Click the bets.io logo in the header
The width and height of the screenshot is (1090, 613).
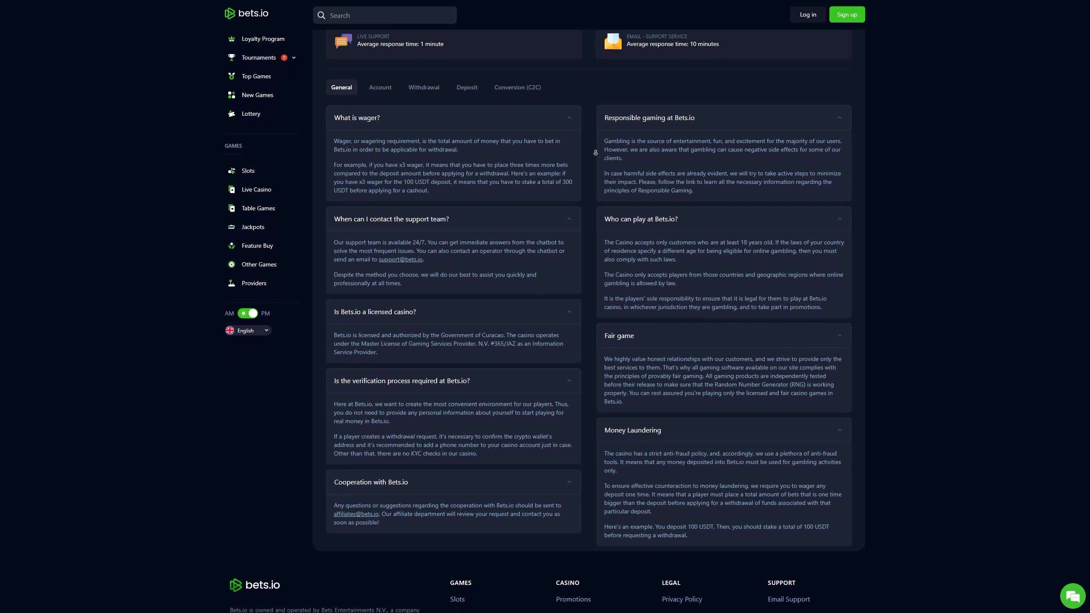[x=247, y=13]
